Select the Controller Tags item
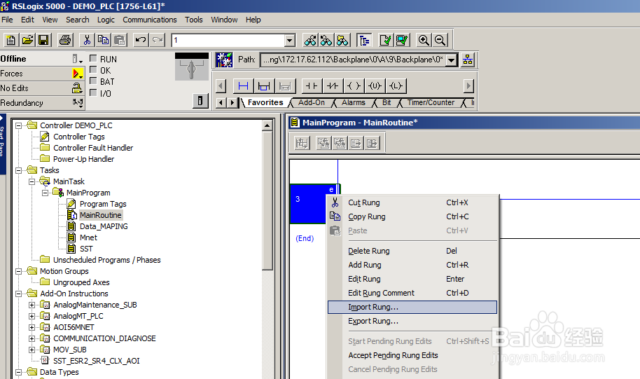The image size is (640, 379). coord(79,137)
